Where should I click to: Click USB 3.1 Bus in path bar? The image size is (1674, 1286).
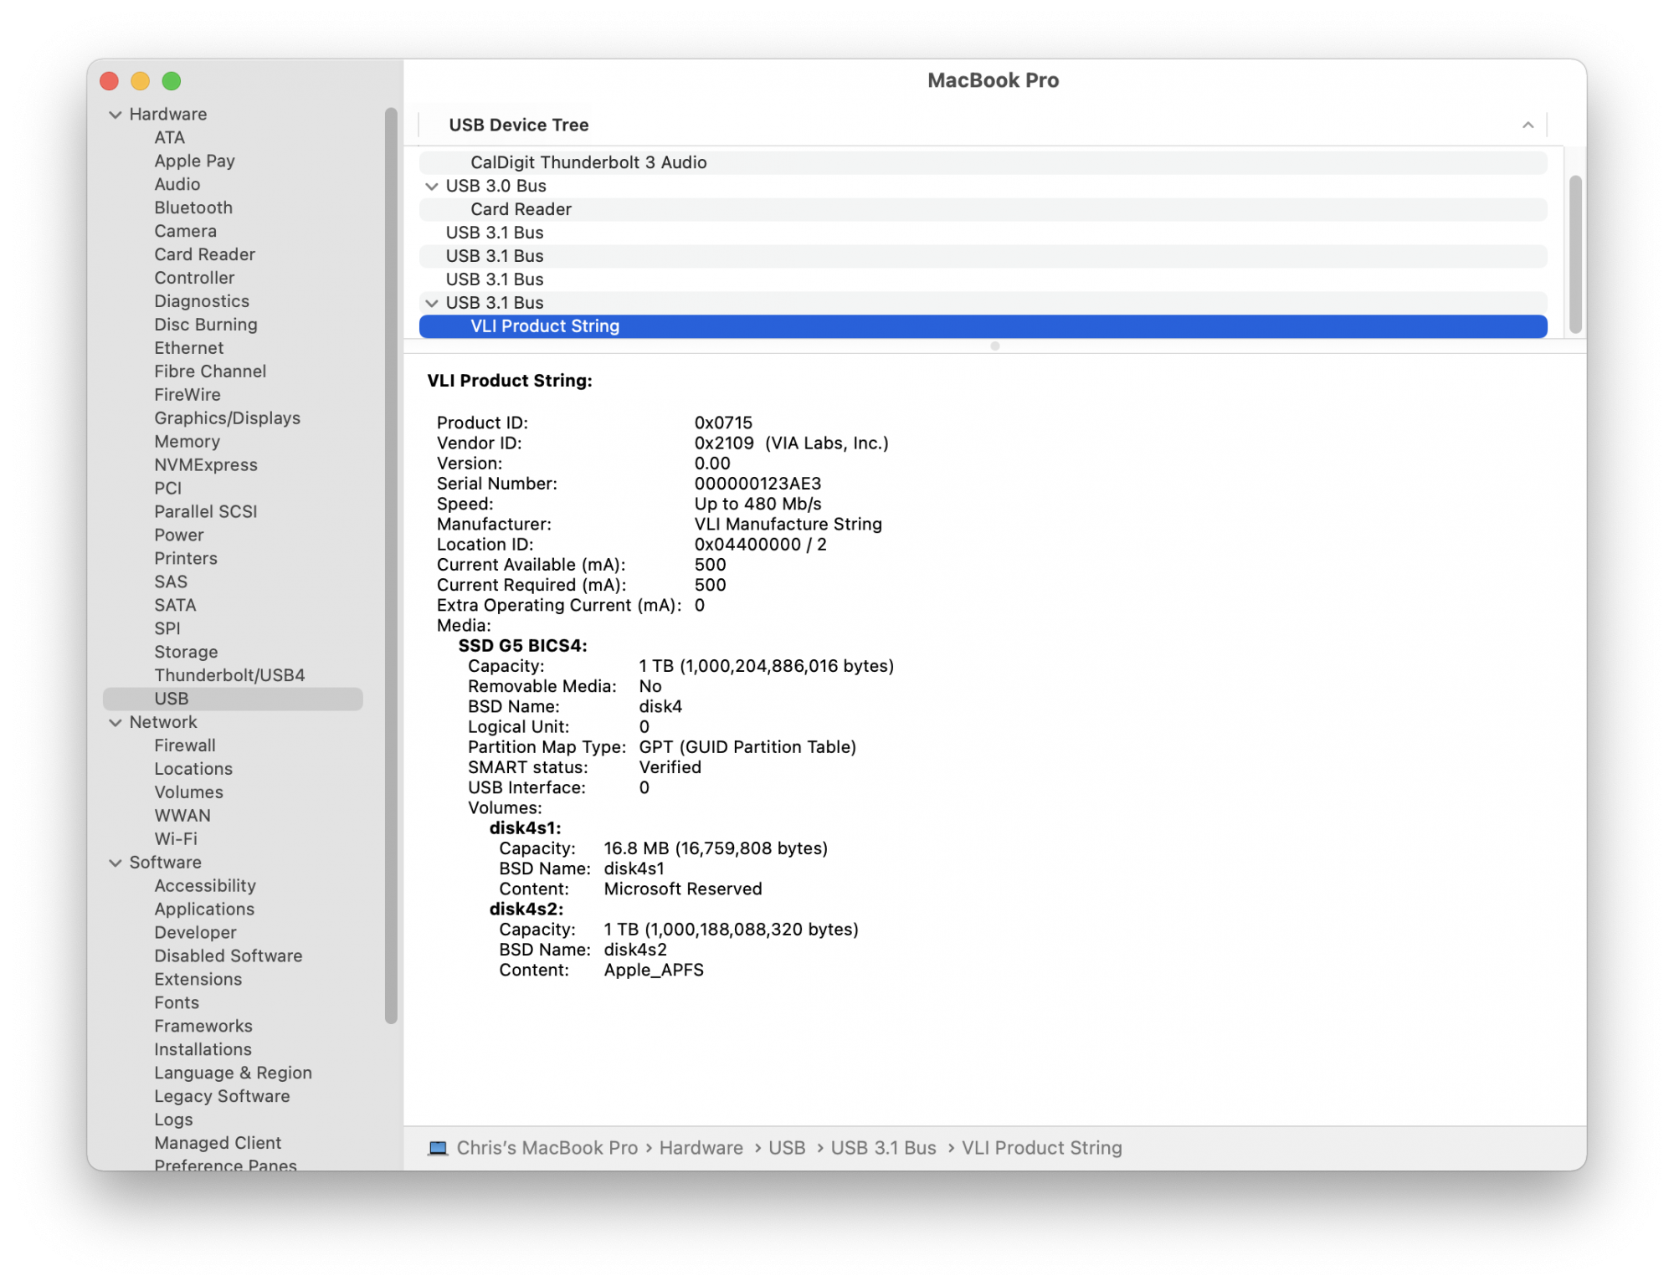883,1148
